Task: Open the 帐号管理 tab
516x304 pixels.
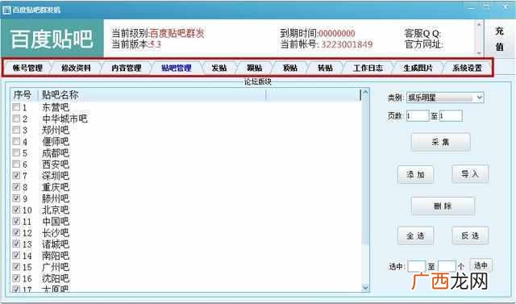Action: (27, 68)
